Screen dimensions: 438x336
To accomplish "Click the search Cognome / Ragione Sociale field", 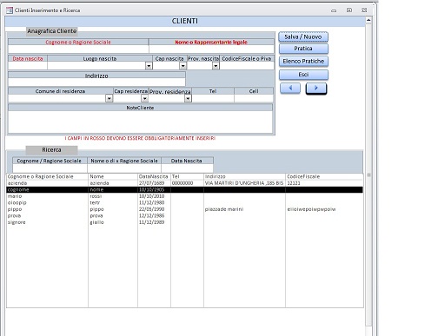I will 50,168.
